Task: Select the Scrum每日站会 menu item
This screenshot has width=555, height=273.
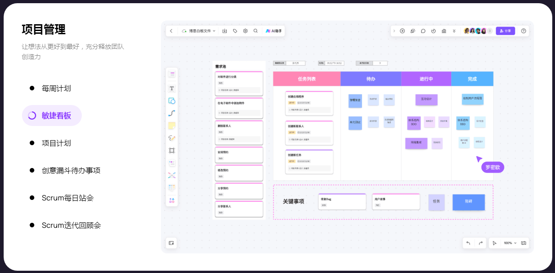Action: click(x=68, y=198)
